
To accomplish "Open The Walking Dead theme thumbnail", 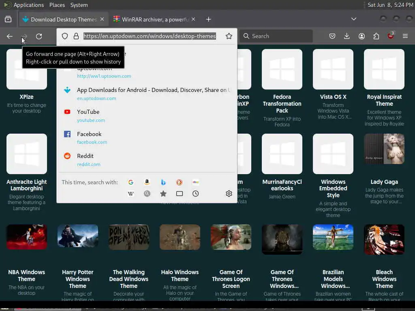I will (x=129, y=237).
